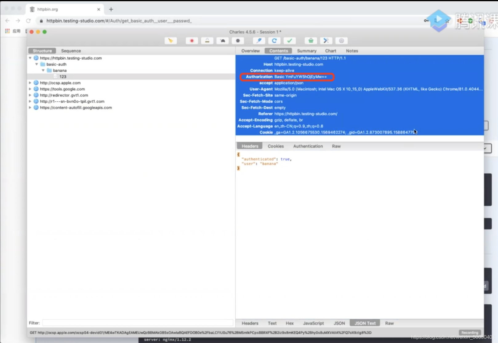
Task: Expand the r1---sn-bvn0o-tpil.gvt1.com host
Action: pyautogui.click(x=30, y=101)
